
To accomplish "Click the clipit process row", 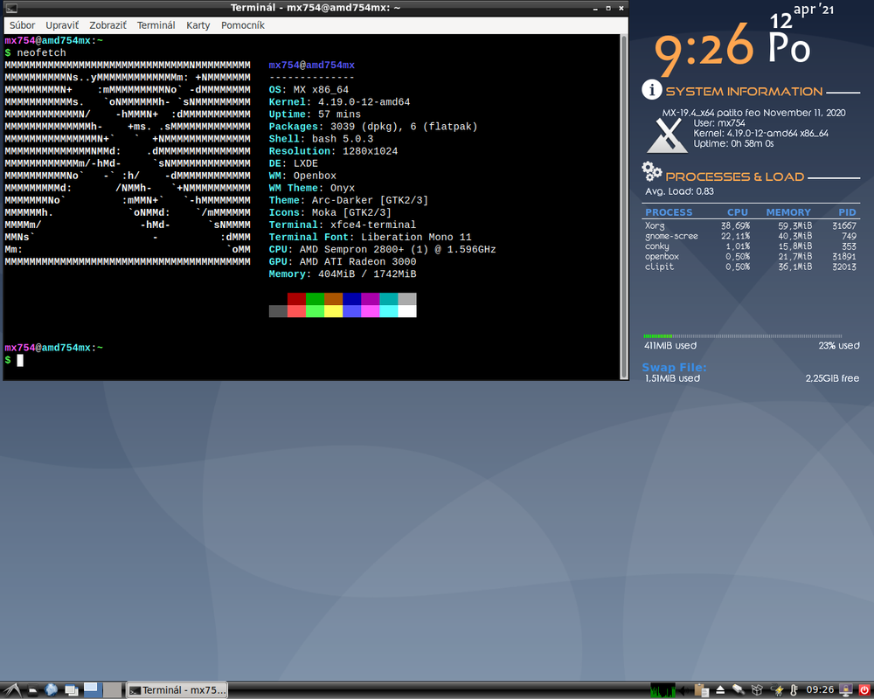I will point(750,266).
